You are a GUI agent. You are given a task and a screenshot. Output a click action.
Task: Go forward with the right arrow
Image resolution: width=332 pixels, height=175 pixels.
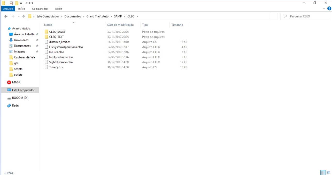click(13, 16)
